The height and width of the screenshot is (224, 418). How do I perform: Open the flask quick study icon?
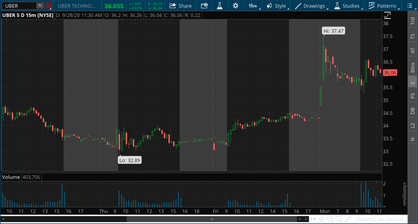coord(219,6)
